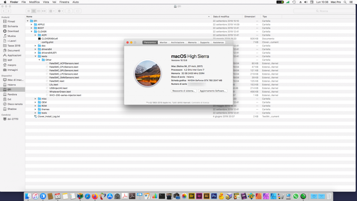
Task: Open Photoshop from the Dock
Action: point(214,196)
